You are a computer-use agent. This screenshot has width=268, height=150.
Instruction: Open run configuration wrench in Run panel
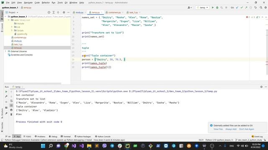click(6, 96)
